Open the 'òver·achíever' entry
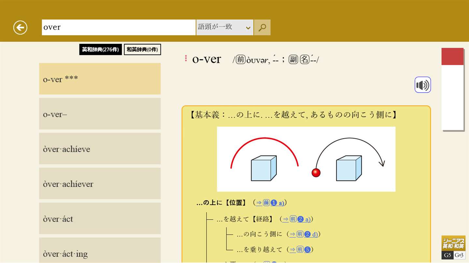This screenshot has height=263, width=469. tap(100, 183)
